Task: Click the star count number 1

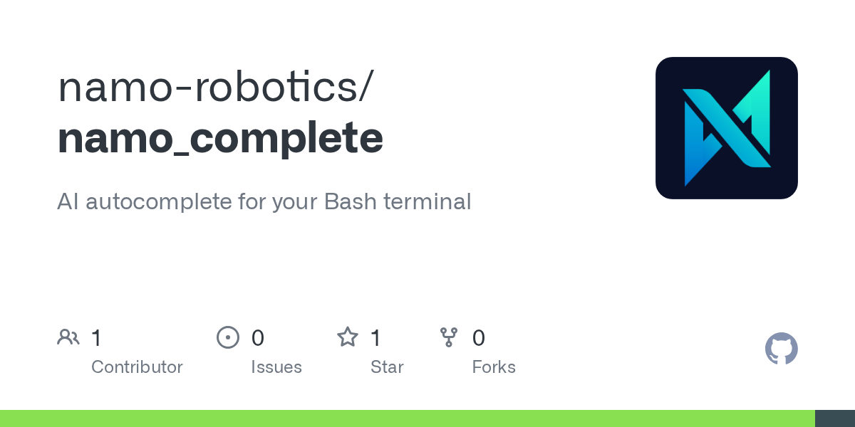Action: pos(375,338)
